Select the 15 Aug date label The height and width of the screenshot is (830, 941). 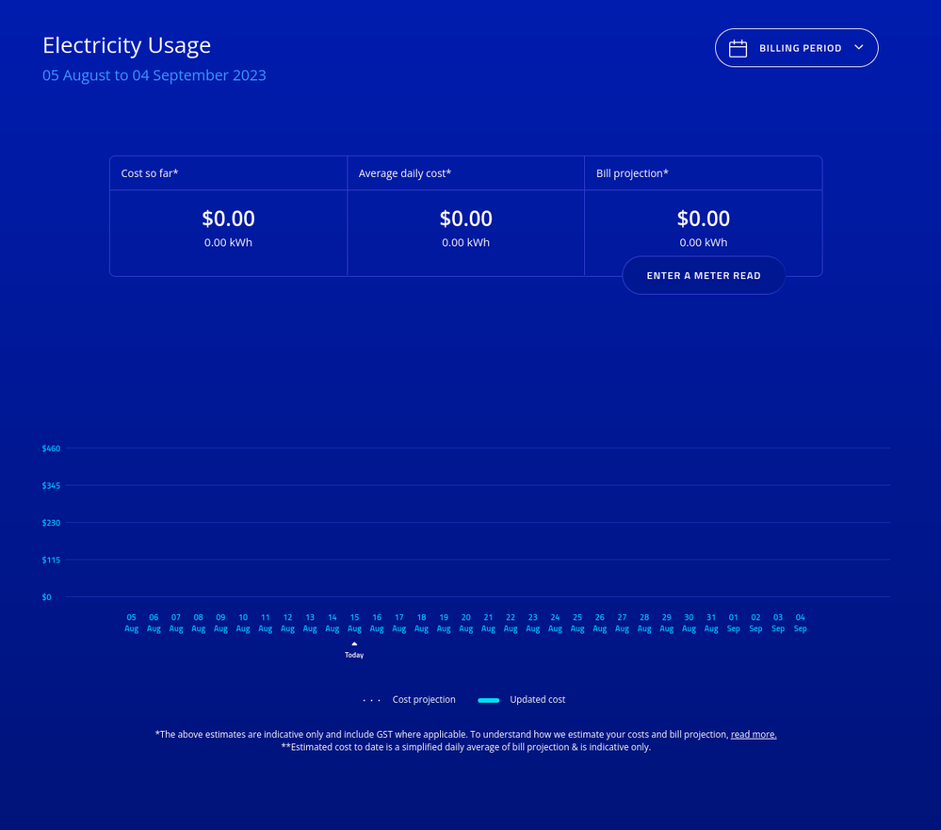click(354, 623)
